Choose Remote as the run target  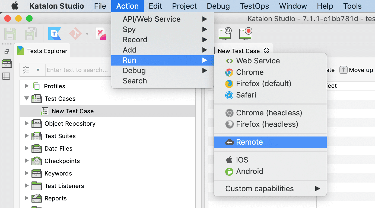[249, 142]
